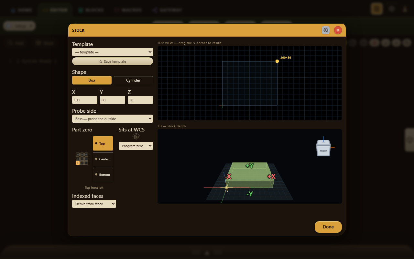Select the front-middle cell of Part zero grid

82,163
